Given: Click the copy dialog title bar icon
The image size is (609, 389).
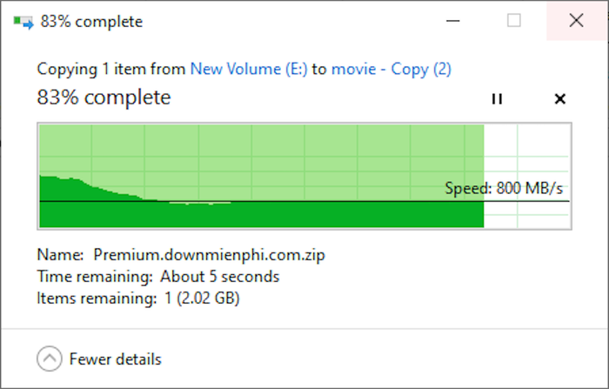Looking at the screenshot, I should point(23,22).
